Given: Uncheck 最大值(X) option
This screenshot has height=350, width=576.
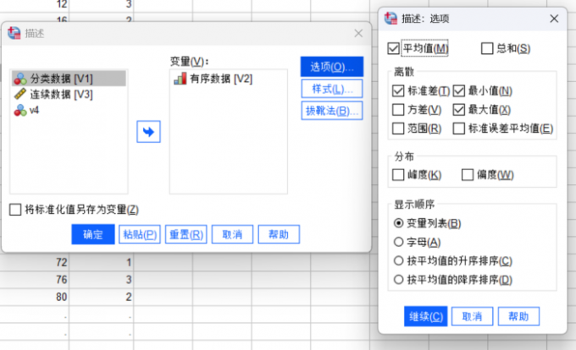Looking at the screenshot, I should tap(459, 110).
